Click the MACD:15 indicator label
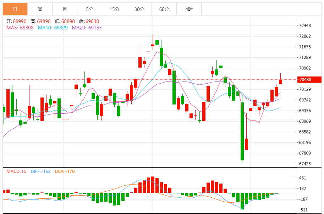This screenshot has height=214, width=324. click(16, 171)
